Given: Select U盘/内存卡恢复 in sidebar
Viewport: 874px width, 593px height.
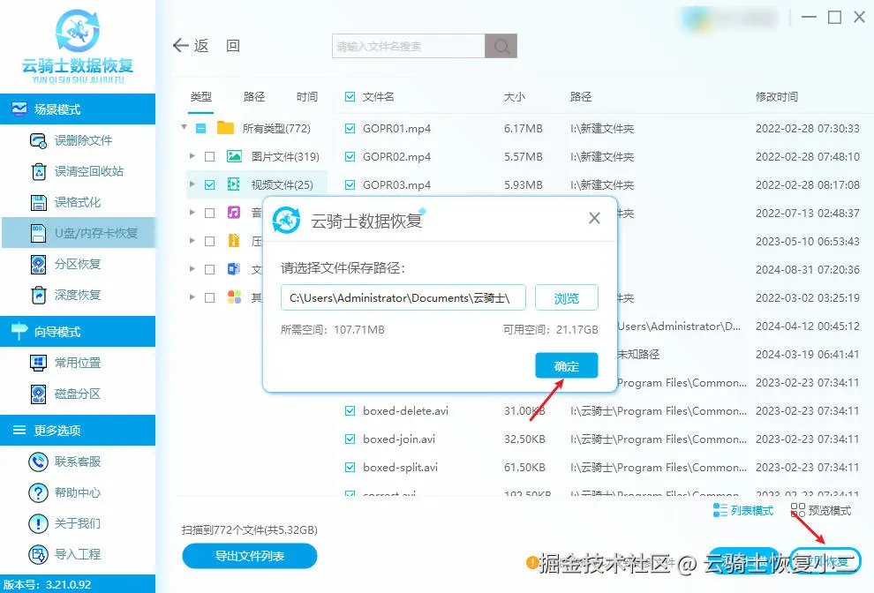Looking at the screenshot, I should 79,233.
